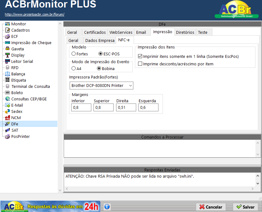Select the Impressão tab
This screenshot has height=212, width=262.
(163, 32)
